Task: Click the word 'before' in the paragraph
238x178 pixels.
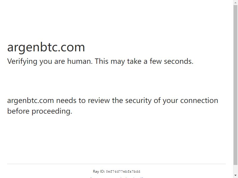Action: [x=18, y=111]
